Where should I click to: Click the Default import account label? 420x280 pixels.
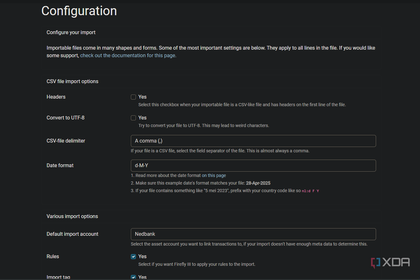72,234
